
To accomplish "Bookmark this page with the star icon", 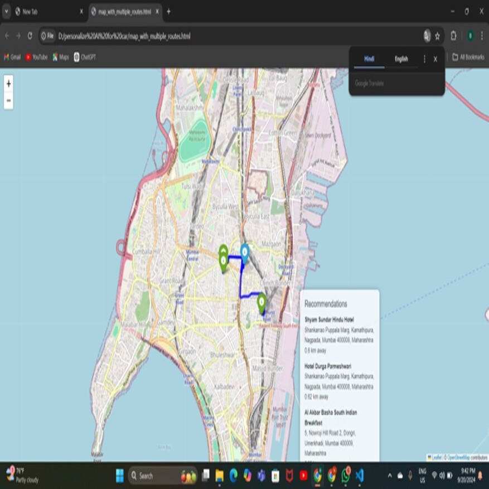I will [x=438, y=36].
